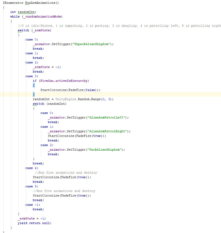The width and height of the screenshot is (221, 233).
Task: Click the if keyword before FireGun
Action: (x=35, y=81)
